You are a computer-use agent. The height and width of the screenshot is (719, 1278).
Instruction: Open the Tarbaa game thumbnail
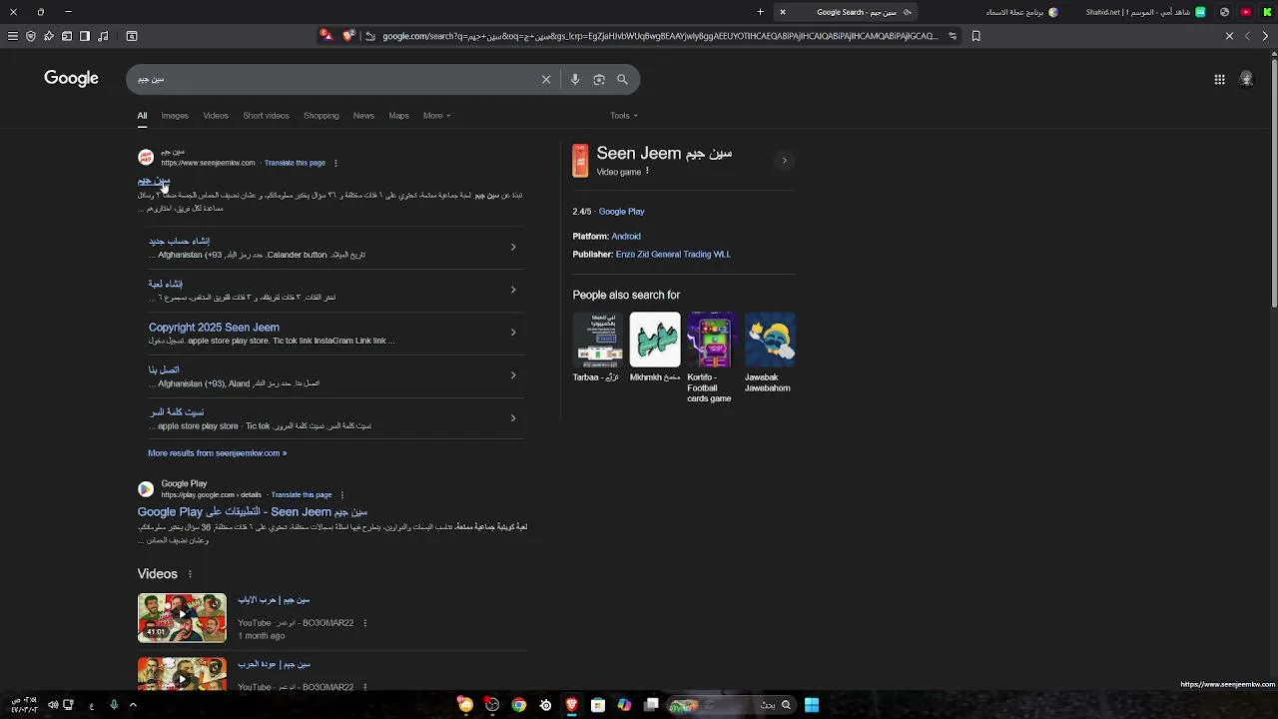pos(598,340)
